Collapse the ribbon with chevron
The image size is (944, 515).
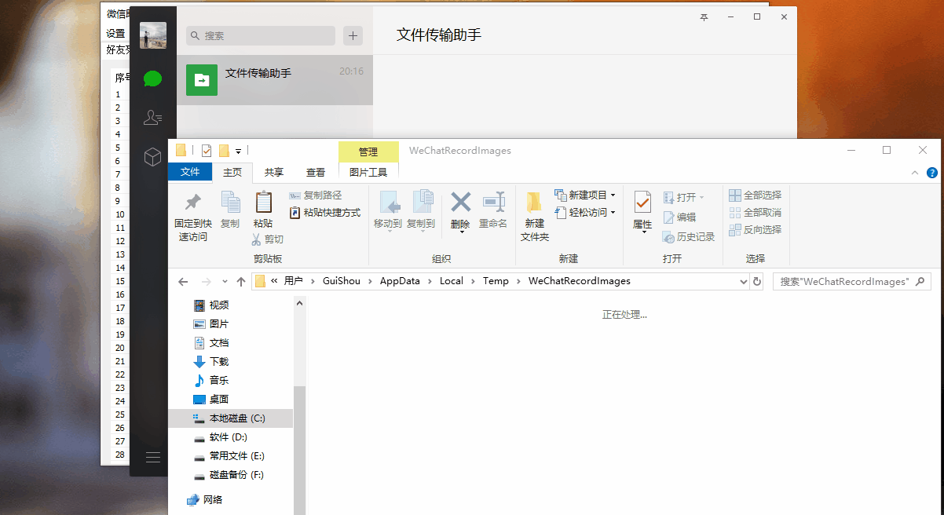(915, 173)
